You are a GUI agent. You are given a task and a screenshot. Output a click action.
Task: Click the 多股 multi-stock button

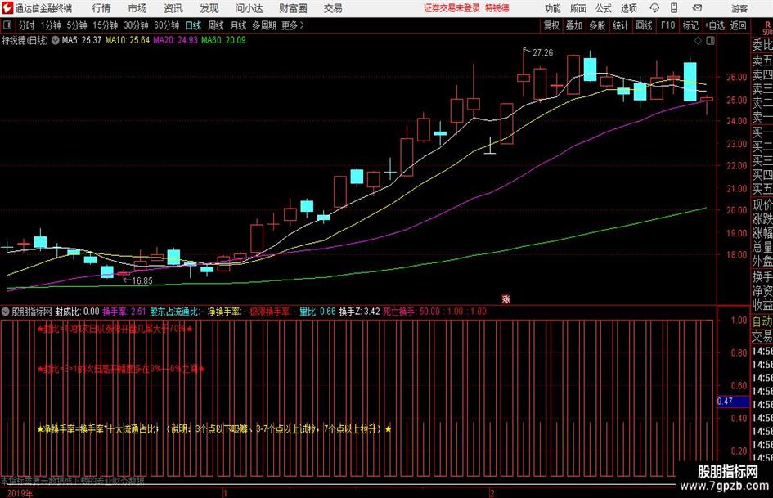click(597, 25)
